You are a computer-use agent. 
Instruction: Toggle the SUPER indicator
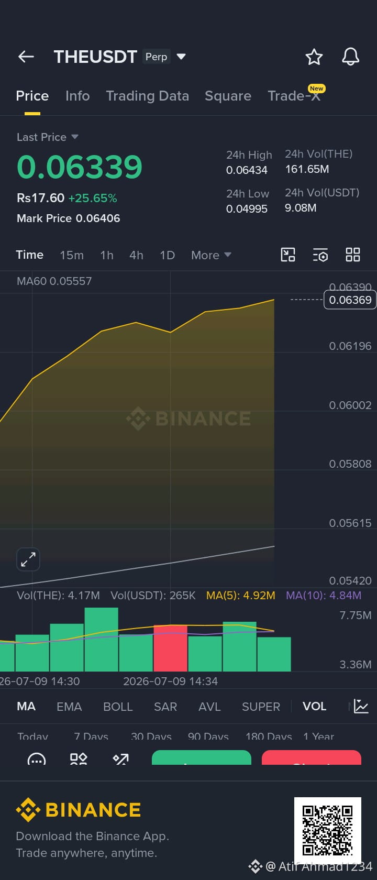point(261,707)
